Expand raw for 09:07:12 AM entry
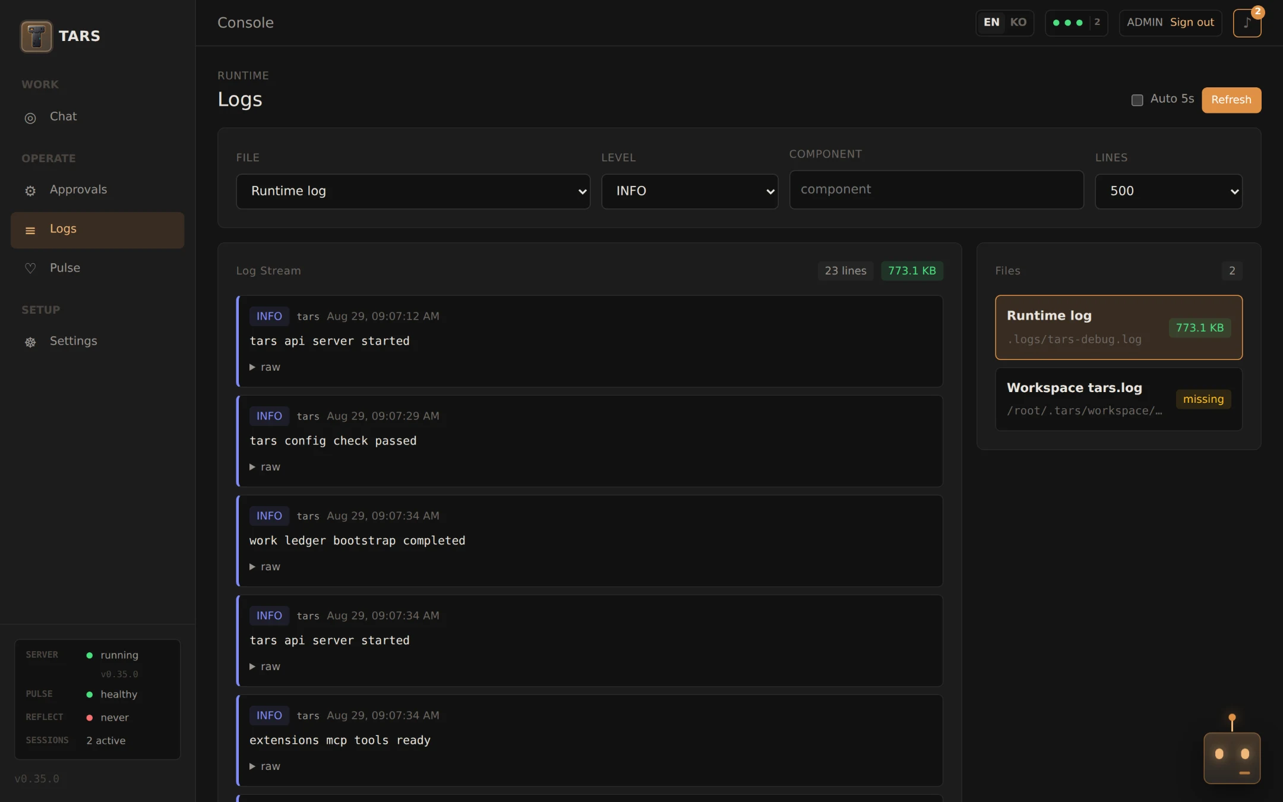 (x=264, y=367)
